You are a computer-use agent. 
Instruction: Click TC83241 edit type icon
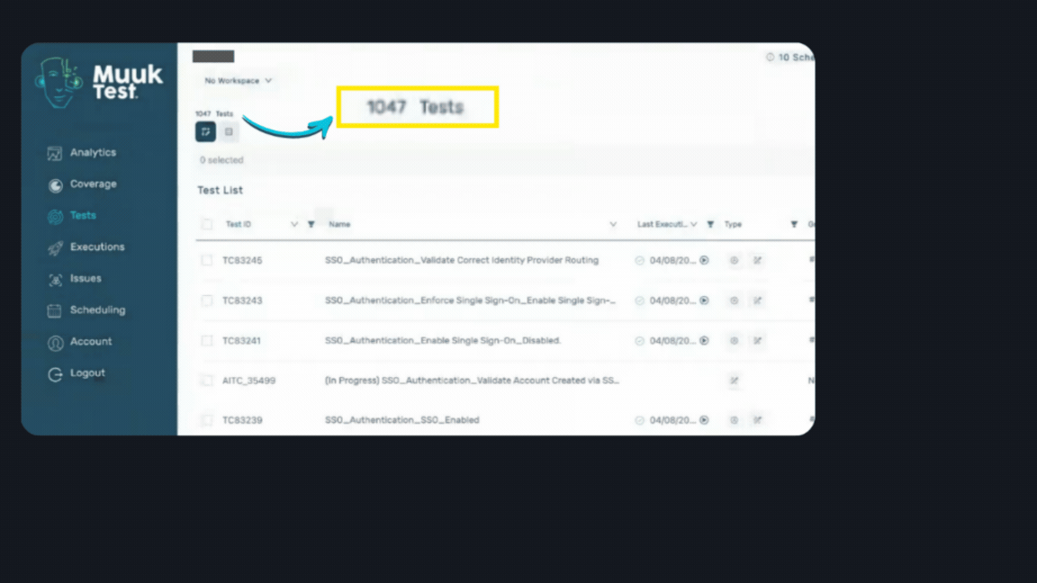tap(757, 340)
